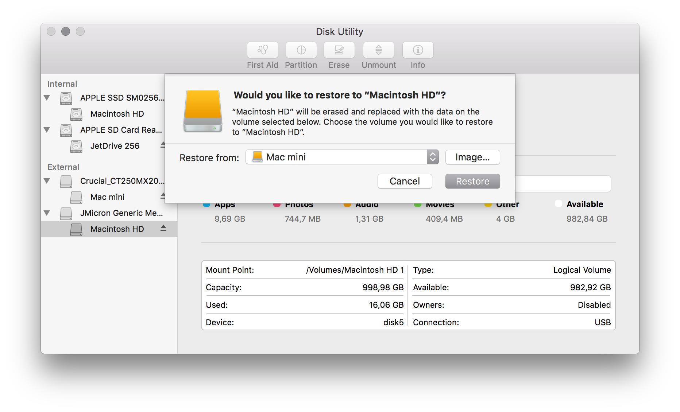Collapse the APPLE SSD SM0256 disclosure triangle
680x412 pixels.
(x=47, y=98)
